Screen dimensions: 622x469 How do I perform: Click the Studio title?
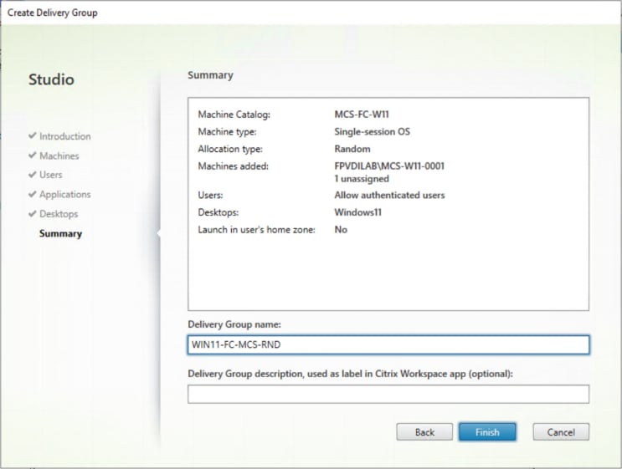51,79
